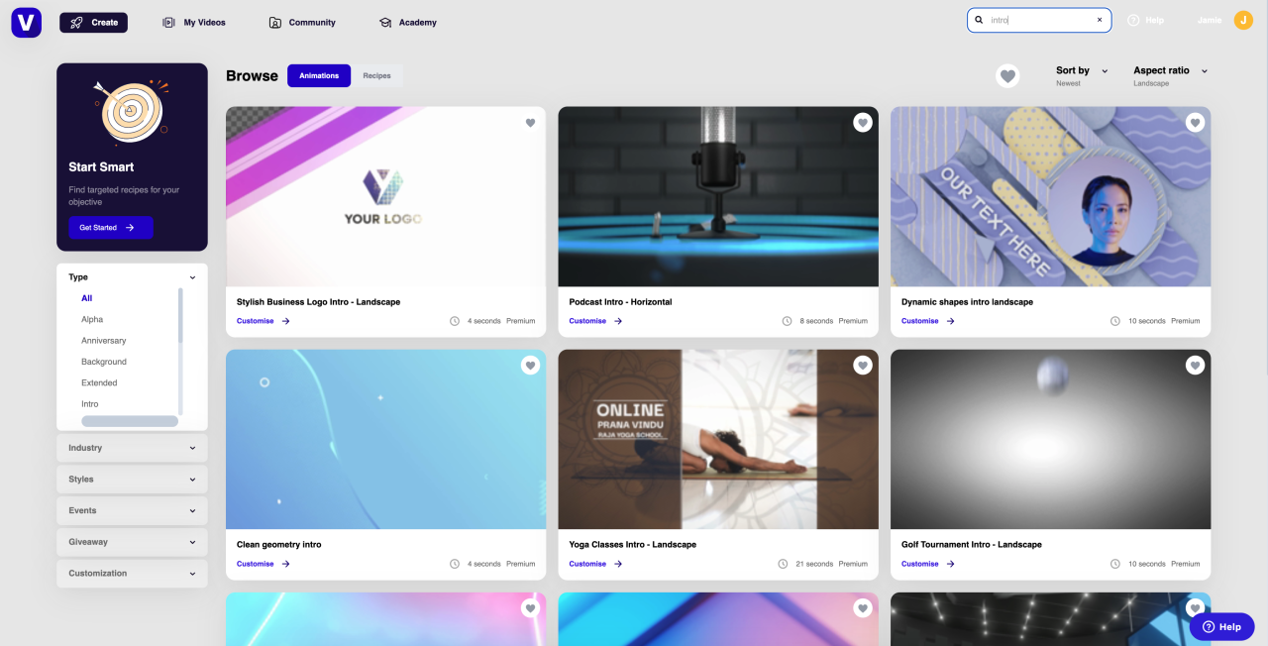This screenshot has width=1268, height=646.
Task: Favorite the Podcast Intro - Horizontal template
Action: tap(862, 122)
